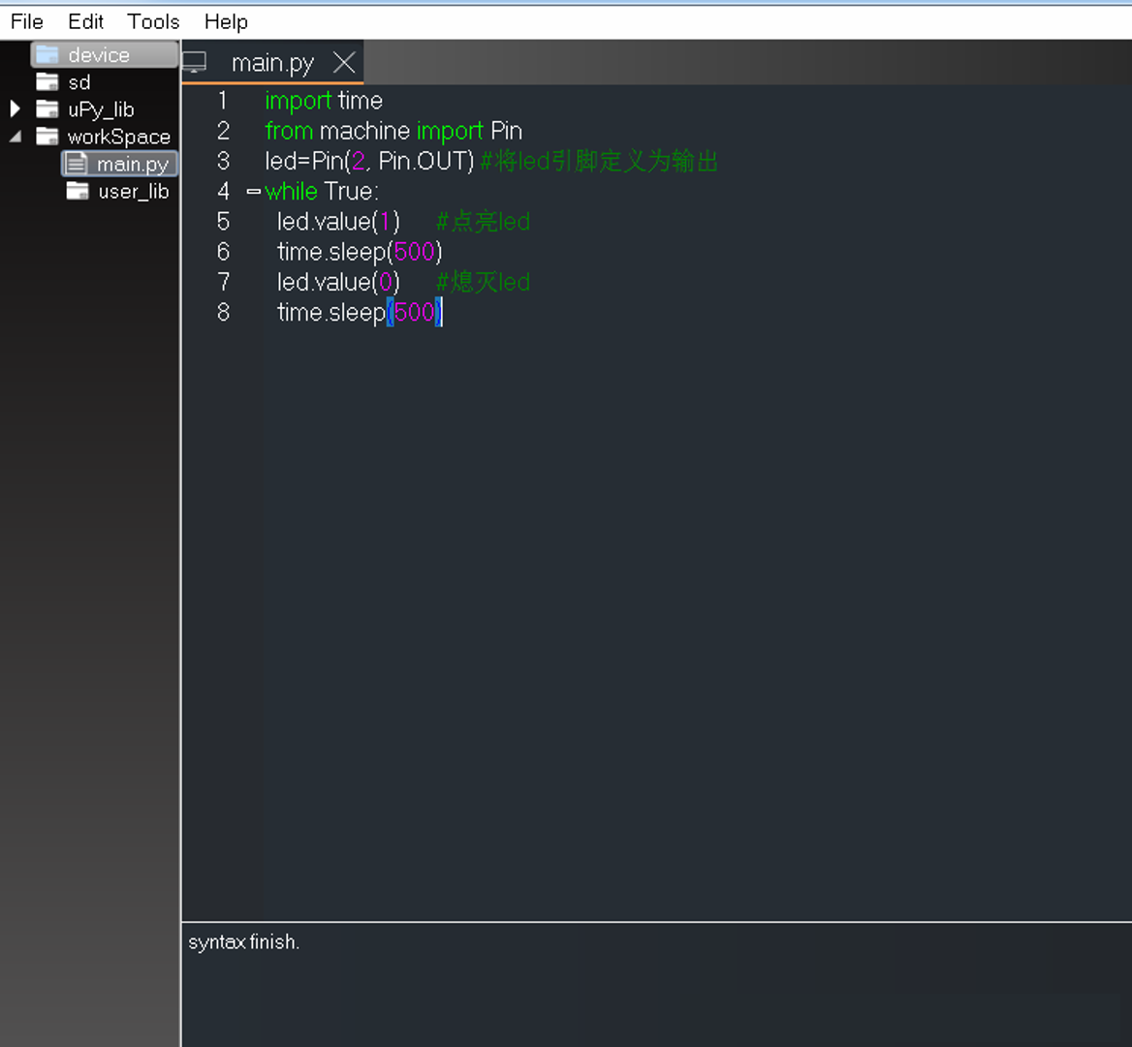Click line number 6 in gutter
Image resolution: width=1132 pixels, height=1047 pixels.
223,252
